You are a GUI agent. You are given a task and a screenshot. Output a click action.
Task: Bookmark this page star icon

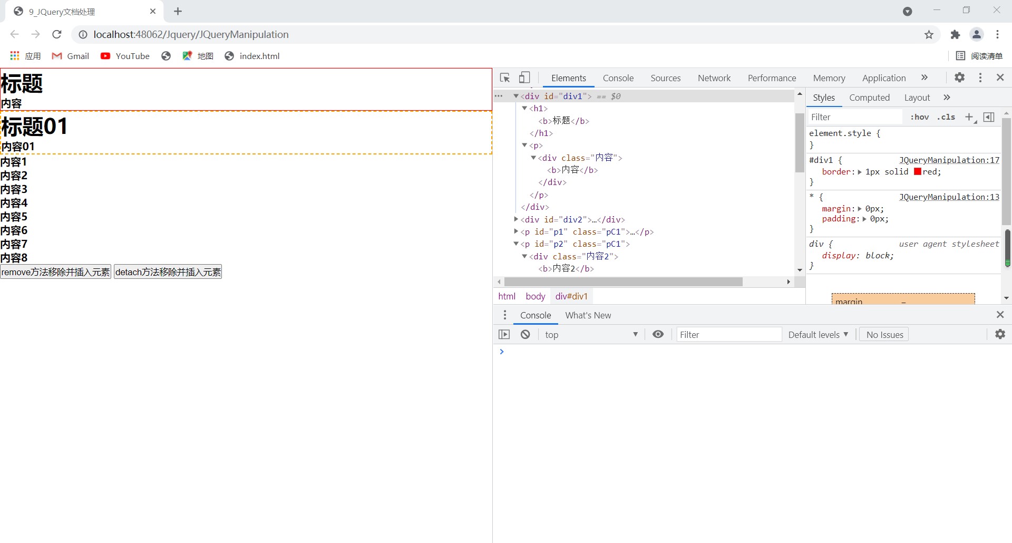click(929, 34)
